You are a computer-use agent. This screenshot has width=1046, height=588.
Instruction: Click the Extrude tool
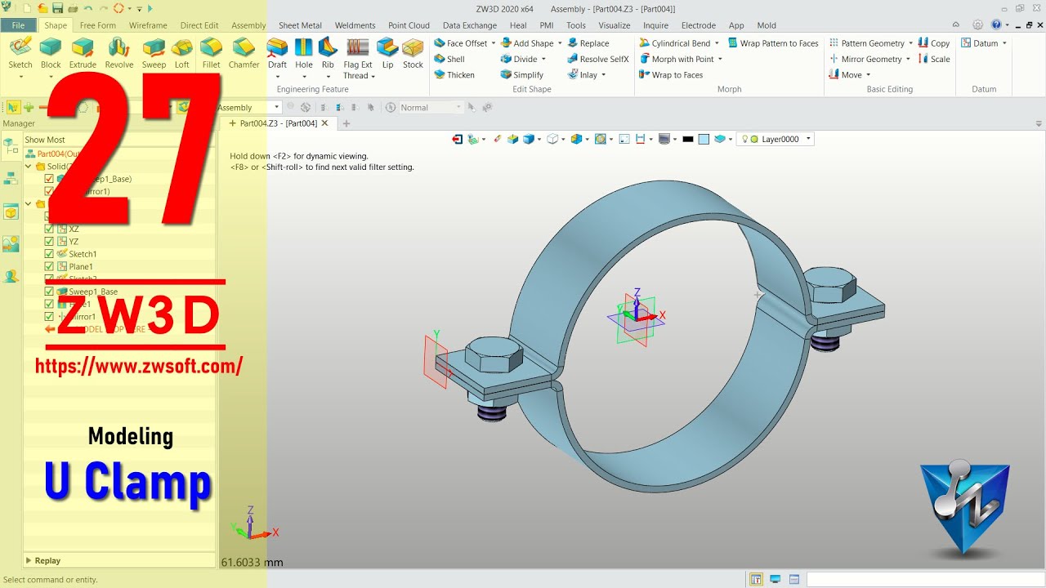click(83, 53)
